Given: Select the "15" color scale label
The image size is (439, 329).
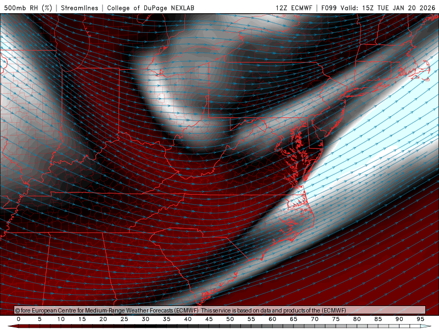Looking at the screenshot, I should click(82, 319).
